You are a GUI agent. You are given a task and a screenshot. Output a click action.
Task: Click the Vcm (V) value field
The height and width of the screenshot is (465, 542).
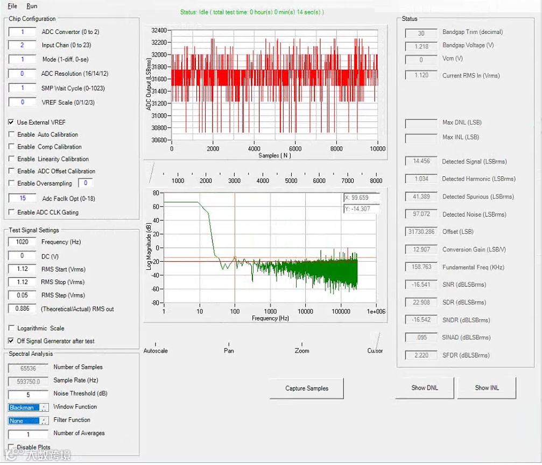point(421,60)
